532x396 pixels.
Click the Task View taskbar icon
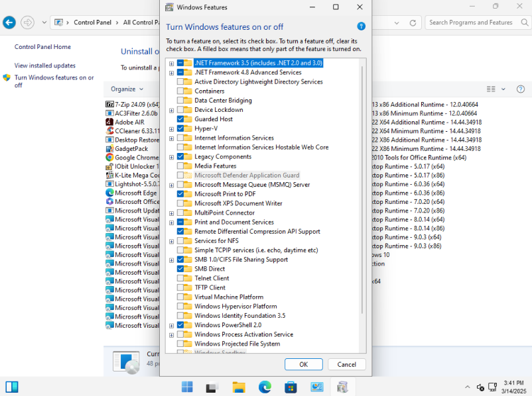point(213,387)
